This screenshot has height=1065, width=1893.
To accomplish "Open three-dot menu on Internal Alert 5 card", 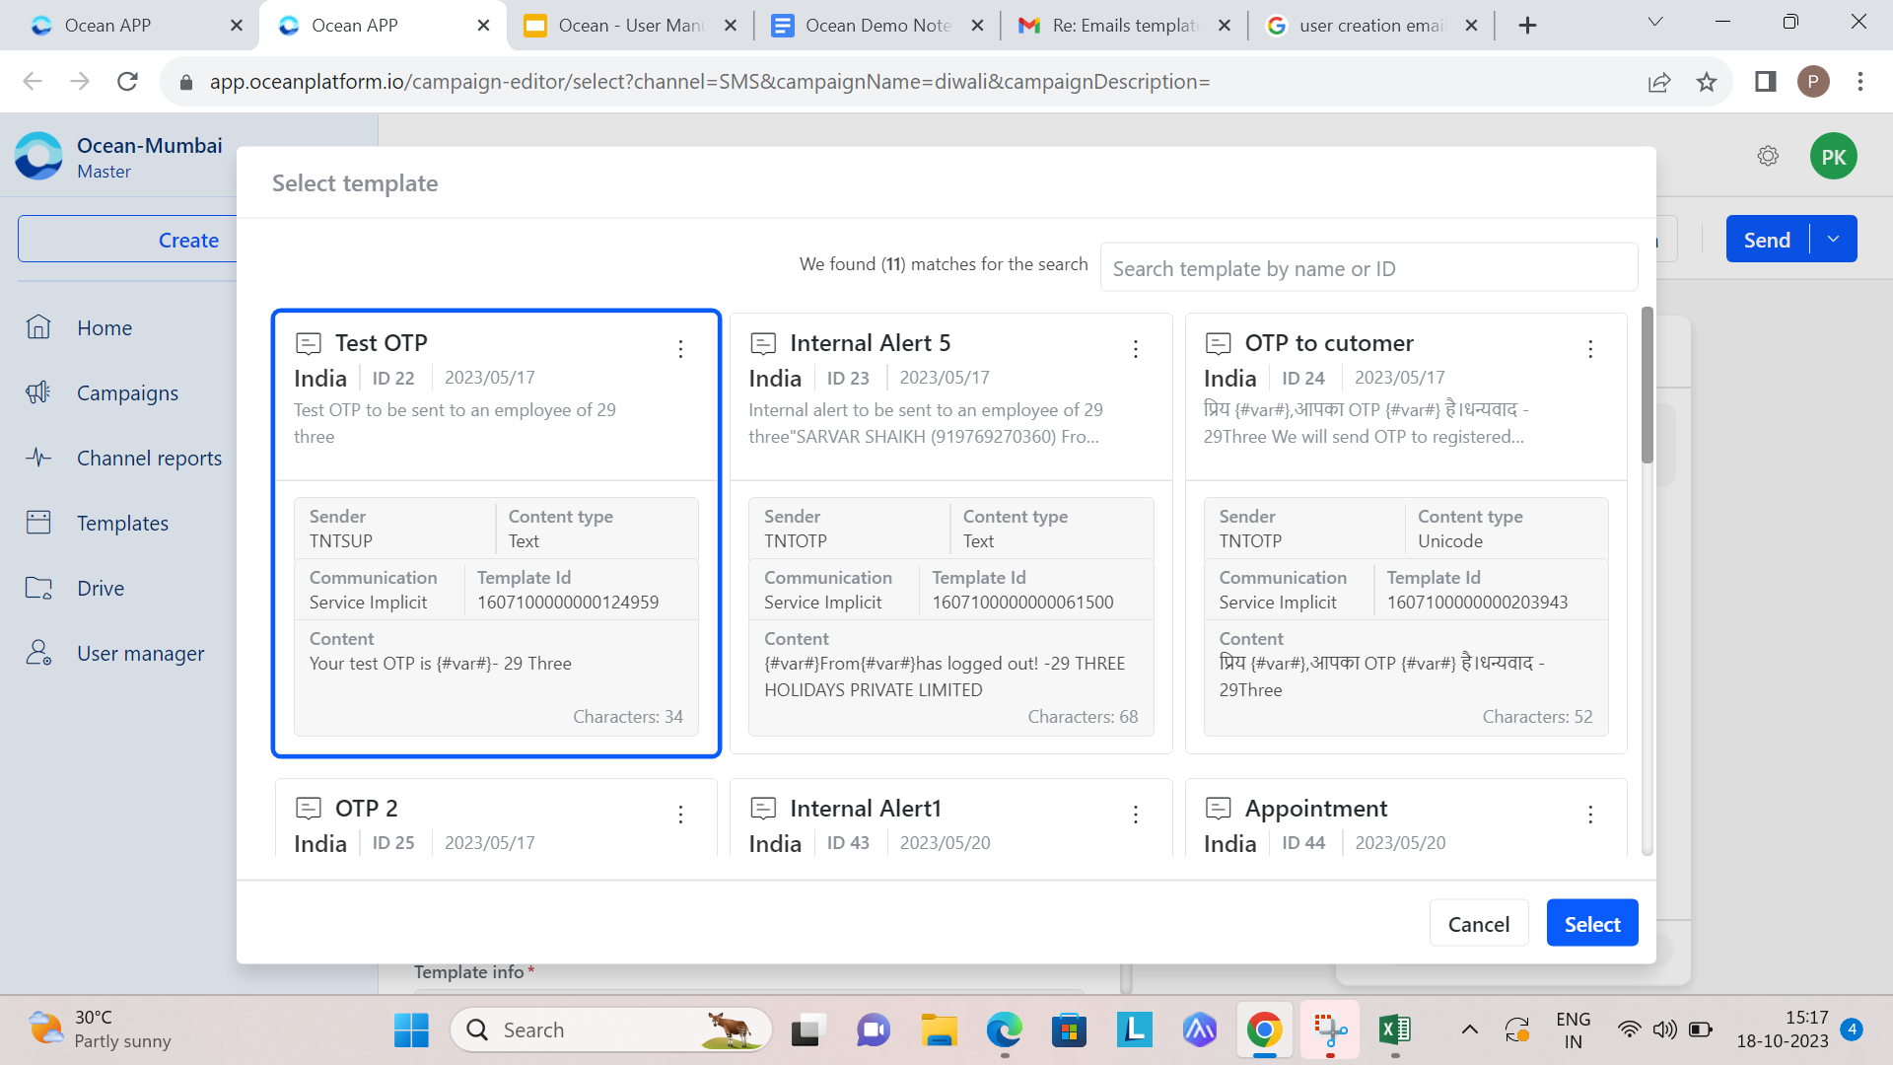I will (1136, 349).
